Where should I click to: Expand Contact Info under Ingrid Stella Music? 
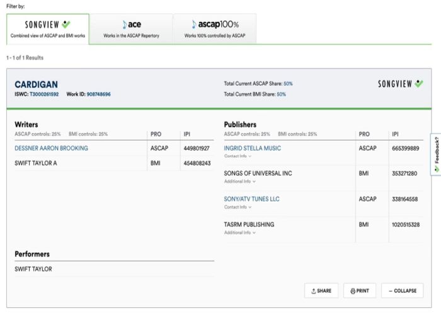tap(237, 156)
